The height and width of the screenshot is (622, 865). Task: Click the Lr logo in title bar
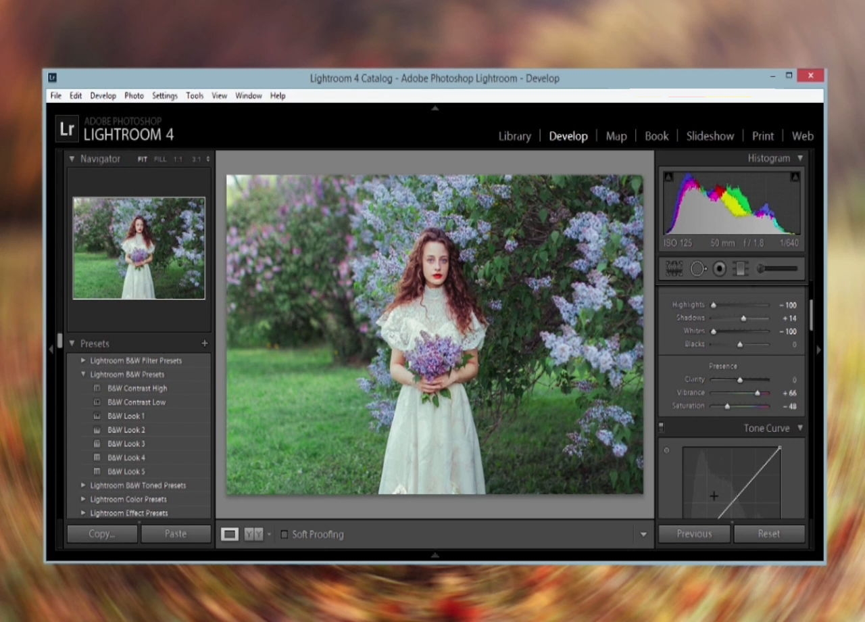pos(53,78)
